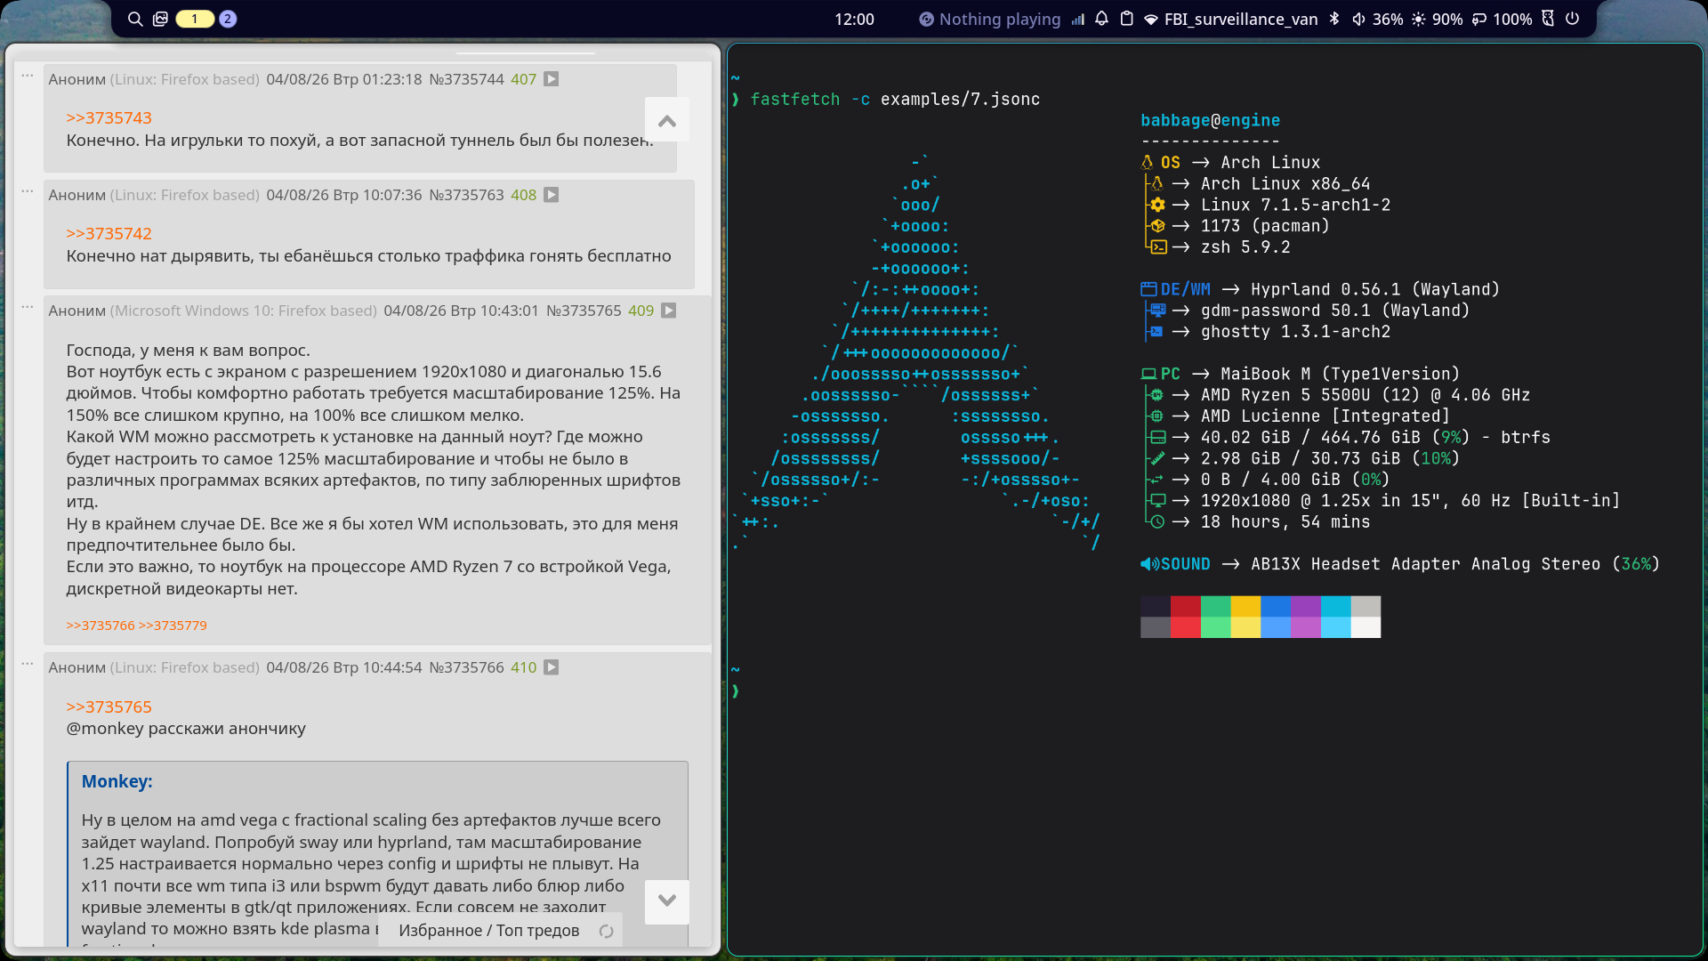Click the Bluetooth icon in top bar

point(1334,19)
